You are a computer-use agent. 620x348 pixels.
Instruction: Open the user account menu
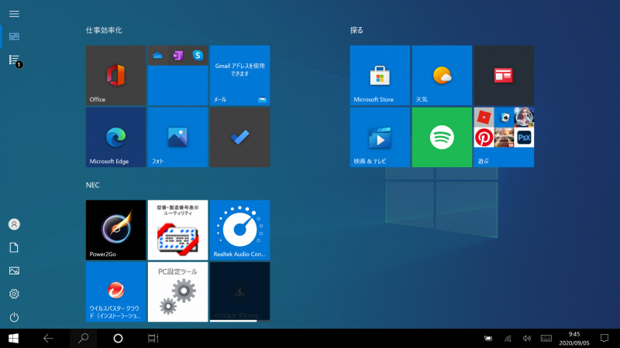click(x=14, y=224)
